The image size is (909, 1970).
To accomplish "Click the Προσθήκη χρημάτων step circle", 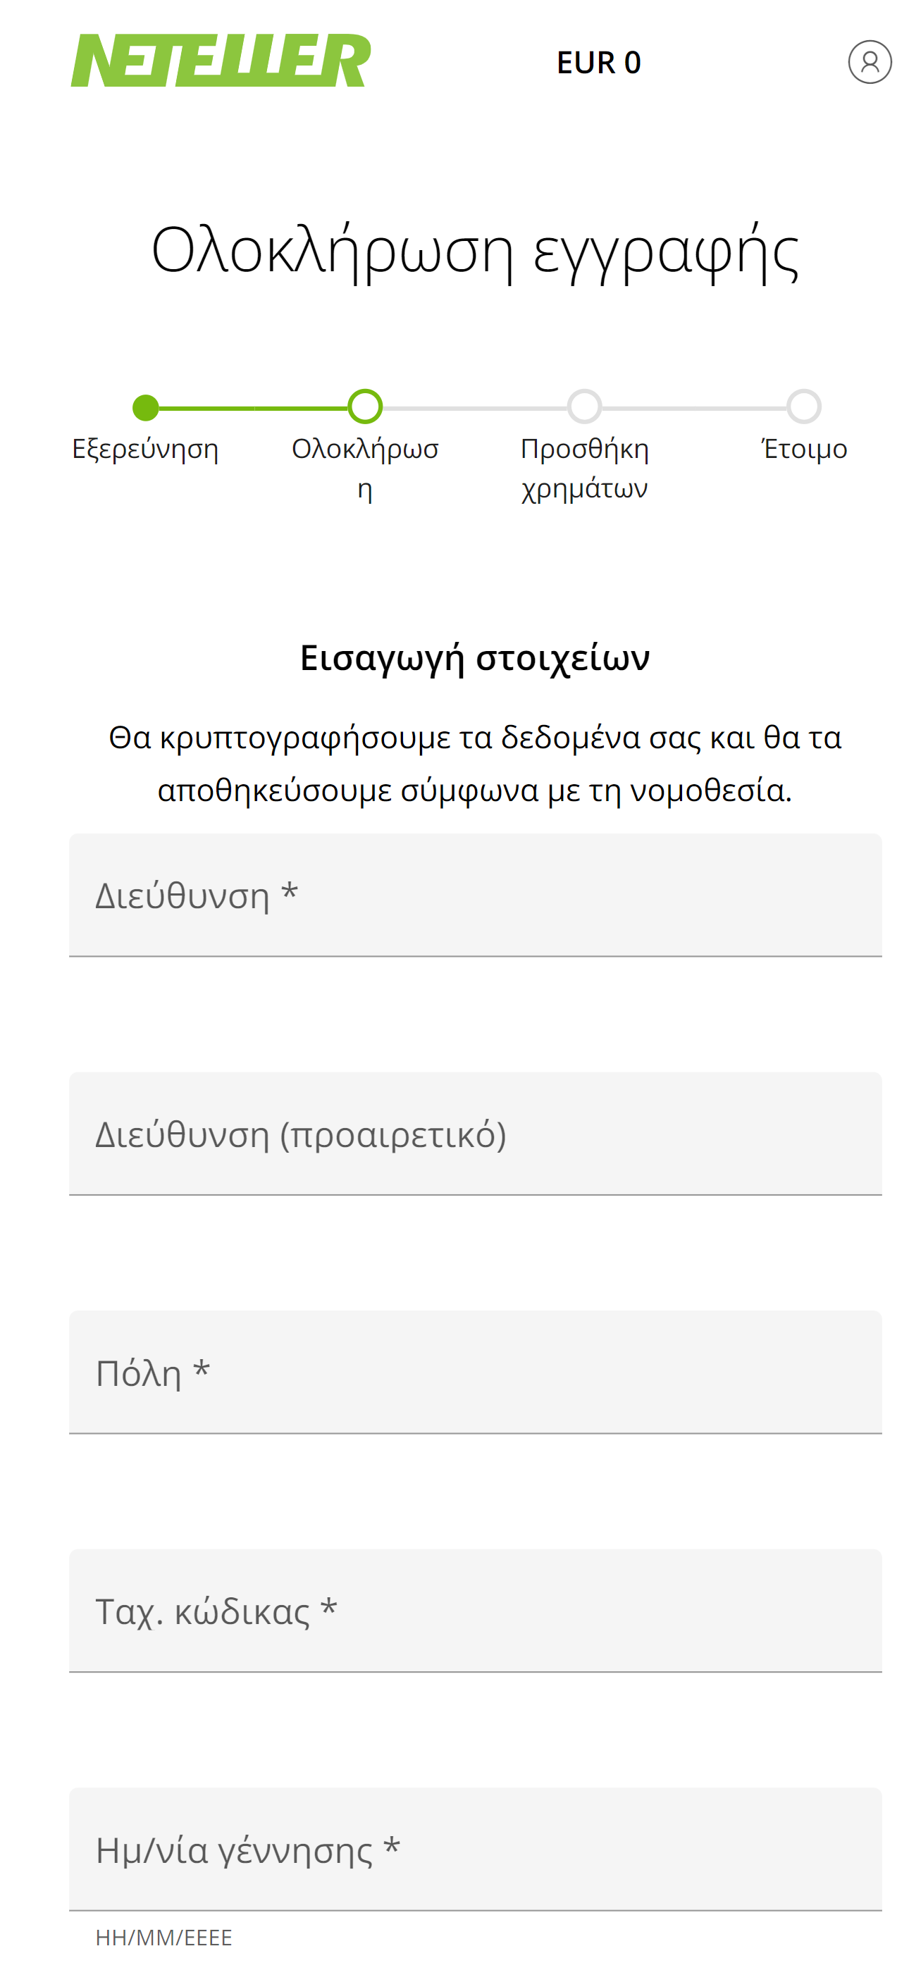I will [x=585, y=407].
